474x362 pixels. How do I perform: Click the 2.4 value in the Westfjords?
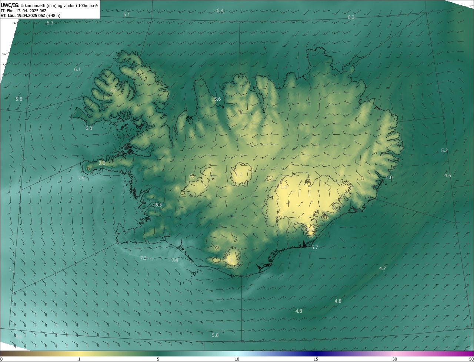(113, 90)
